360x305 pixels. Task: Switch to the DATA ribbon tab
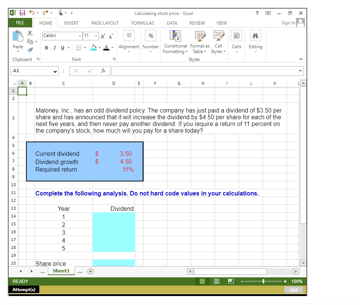click(172, 23)
